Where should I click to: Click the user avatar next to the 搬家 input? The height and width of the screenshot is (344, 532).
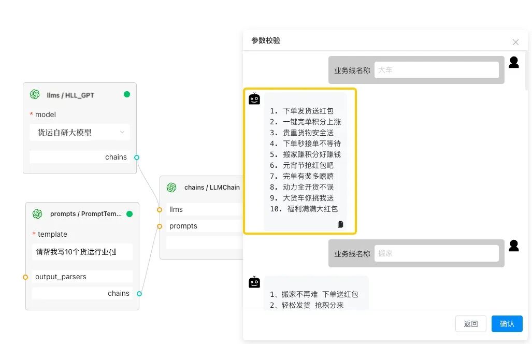coord(514,246)
